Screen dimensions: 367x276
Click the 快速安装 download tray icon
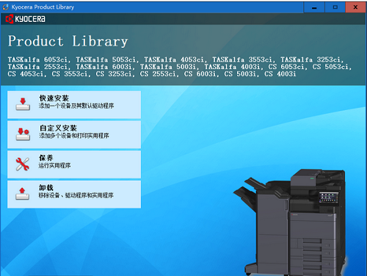[x=23, y=104]
